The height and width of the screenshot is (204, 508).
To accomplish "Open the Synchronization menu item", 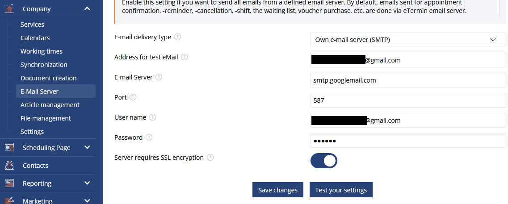I will 44,65.
